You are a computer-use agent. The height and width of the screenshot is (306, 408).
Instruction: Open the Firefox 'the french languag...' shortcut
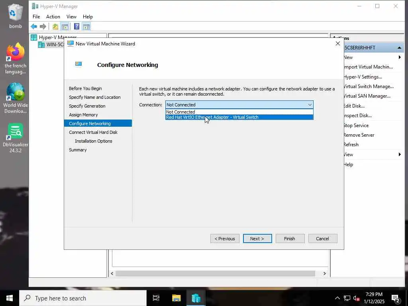[x=16, y=59]
